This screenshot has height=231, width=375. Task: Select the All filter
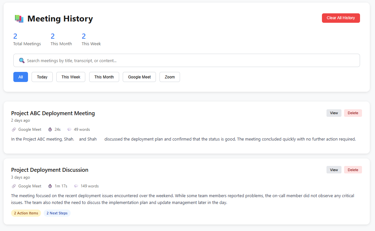[x=21, y=77]
